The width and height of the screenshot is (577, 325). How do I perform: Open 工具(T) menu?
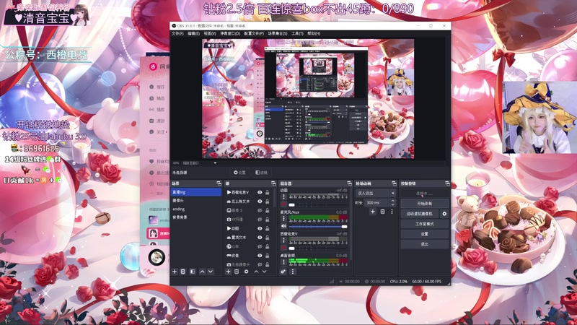pos(297,33)
